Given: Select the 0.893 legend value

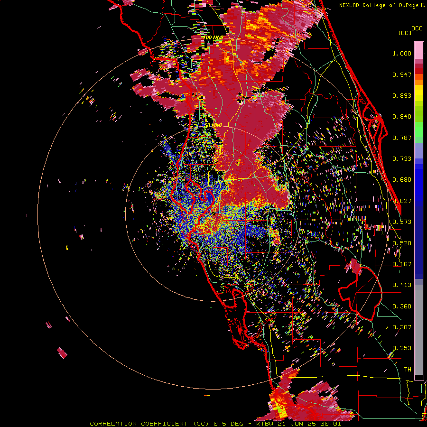Looking at the screenshot, I should point(402,95).
